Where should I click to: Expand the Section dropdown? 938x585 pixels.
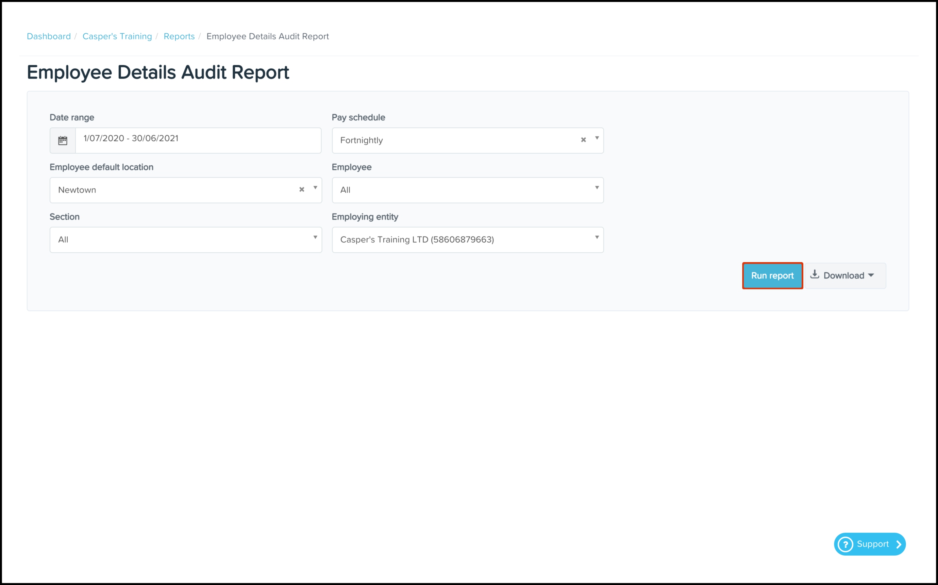pos(186,240)
